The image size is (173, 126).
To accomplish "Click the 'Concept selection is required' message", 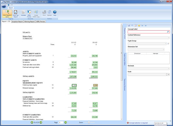I will (138, 123).
